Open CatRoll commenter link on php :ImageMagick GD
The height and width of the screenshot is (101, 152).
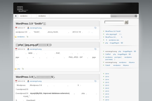coord(108,54)
